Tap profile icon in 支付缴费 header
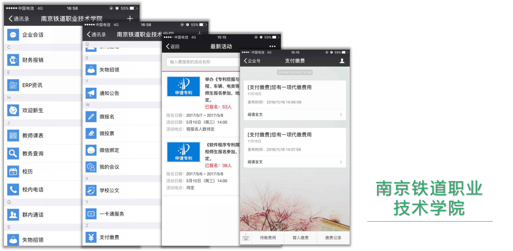Image resolution: width=513 pixels, height=251 pixels. click(342, 61)
